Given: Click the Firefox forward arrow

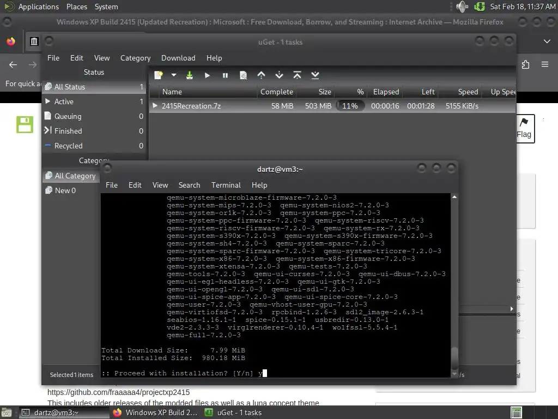Looking at the screenshot, I should point(32,65).
